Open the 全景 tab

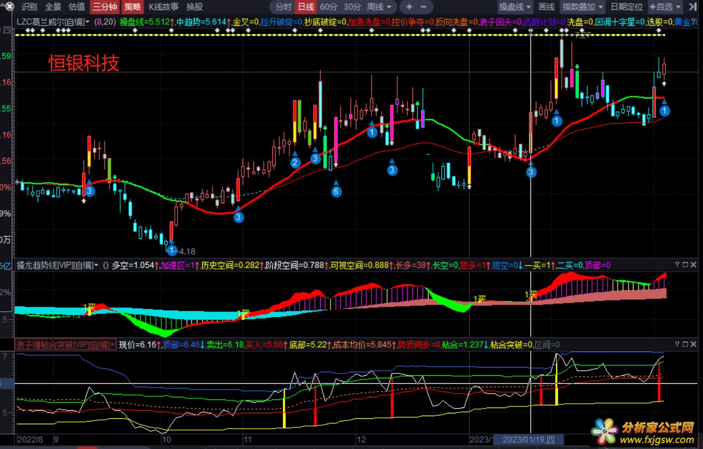53,7
